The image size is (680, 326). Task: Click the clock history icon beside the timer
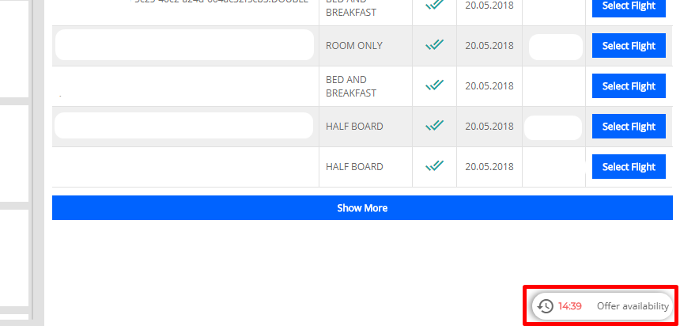(x=545, y=306)
